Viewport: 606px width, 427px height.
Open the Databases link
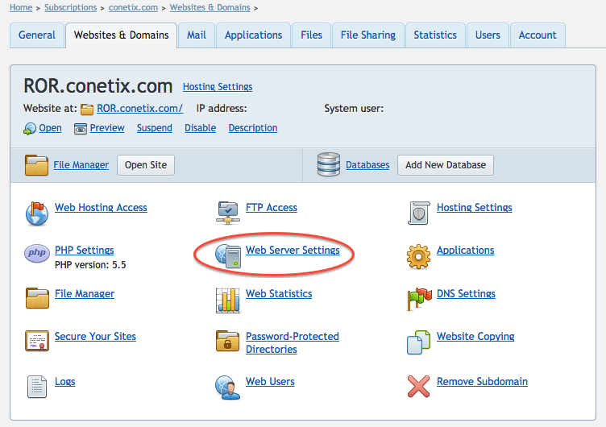pos(367,165)
